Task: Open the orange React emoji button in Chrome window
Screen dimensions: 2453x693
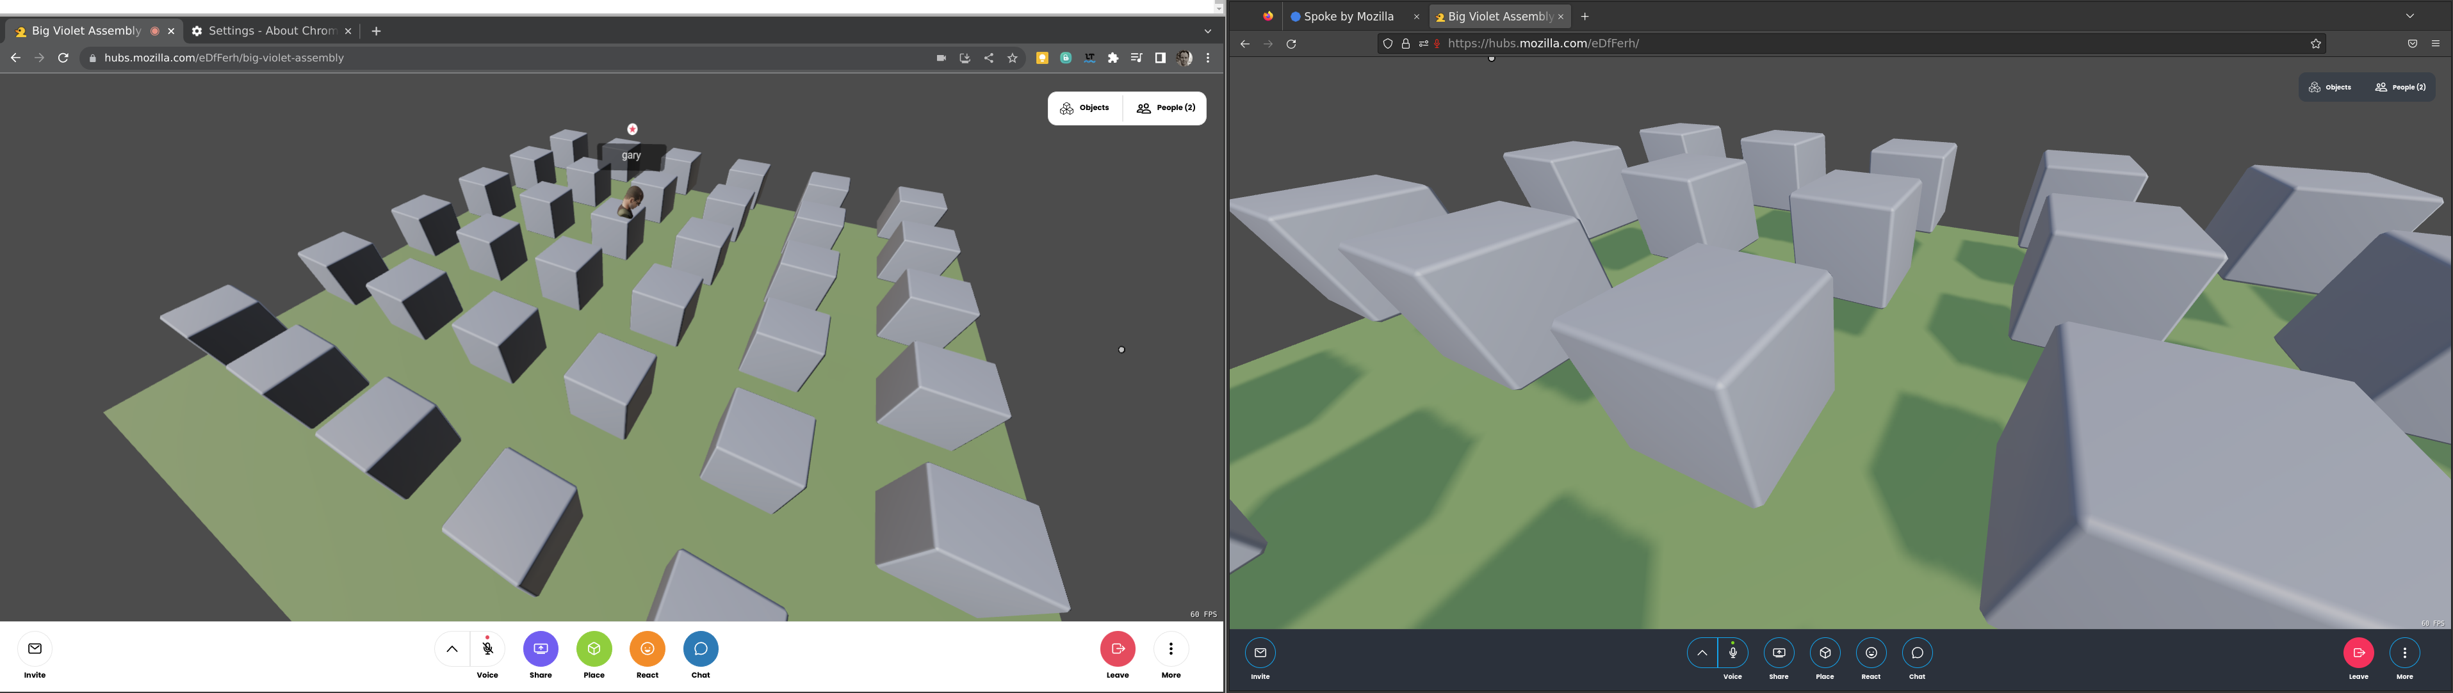Action: point(648,649)
